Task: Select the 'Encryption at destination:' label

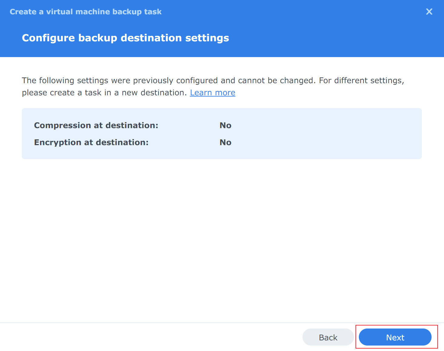Action: coord(91,142)
